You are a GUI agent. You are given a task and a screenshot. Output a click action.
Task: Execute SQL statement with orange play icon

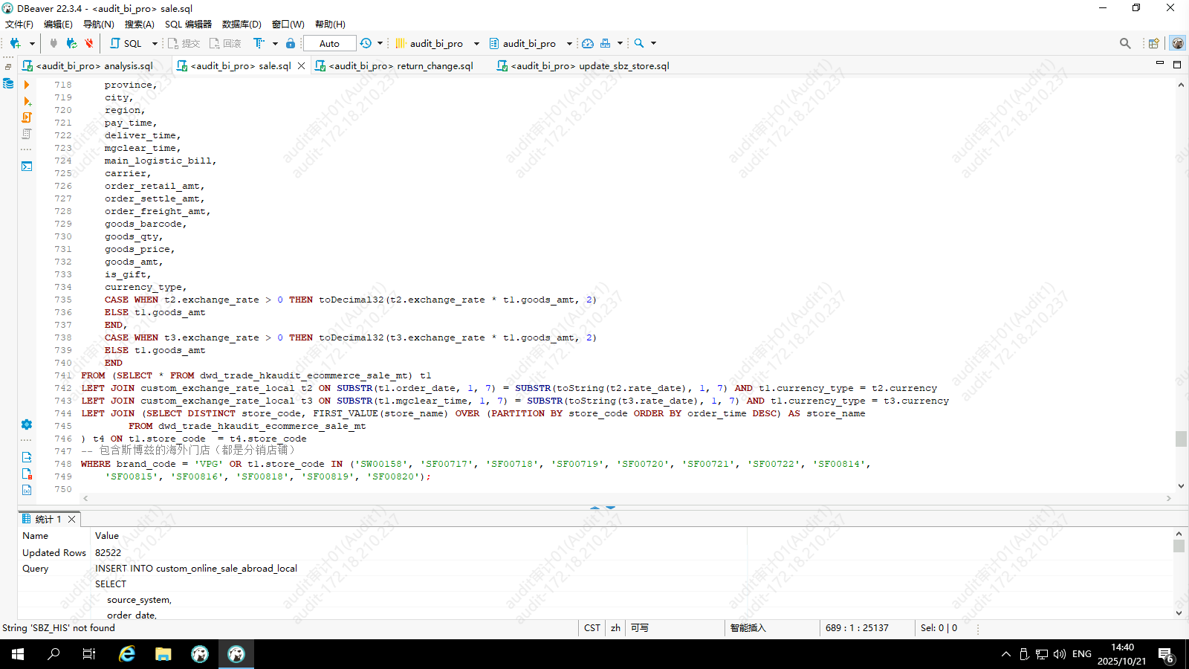coord(27,85)
